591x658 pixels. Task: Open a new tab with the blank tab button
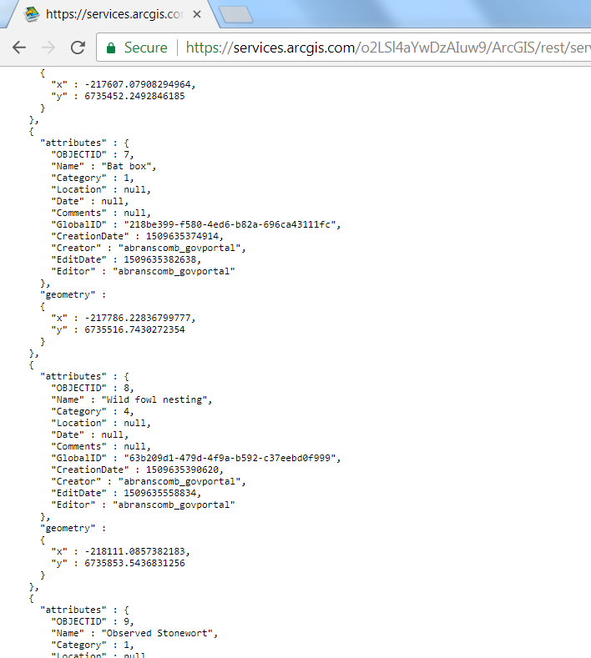[x=235, y=15]
